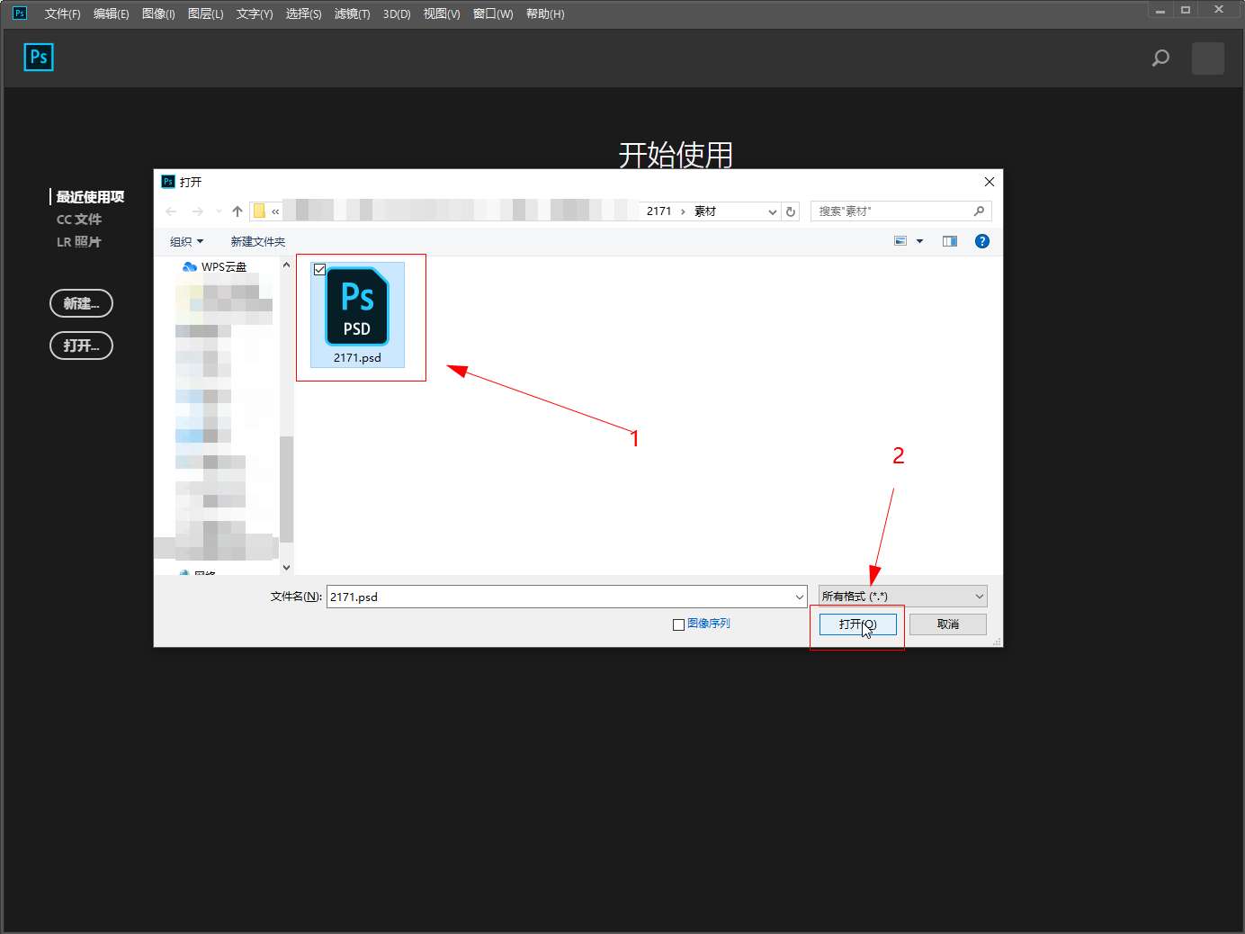Select the LR 照片 tab
Screen dimensions: 1245x934
point(79,241)
